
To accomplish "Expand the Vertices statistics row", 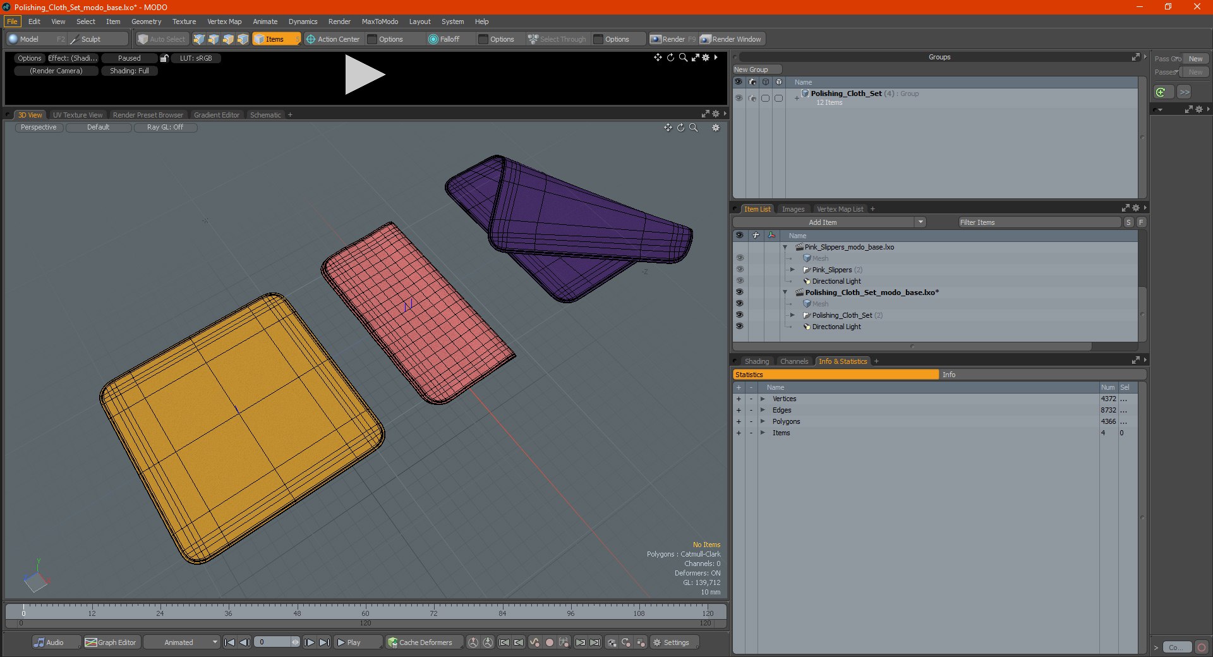I will tap(763, 399).
